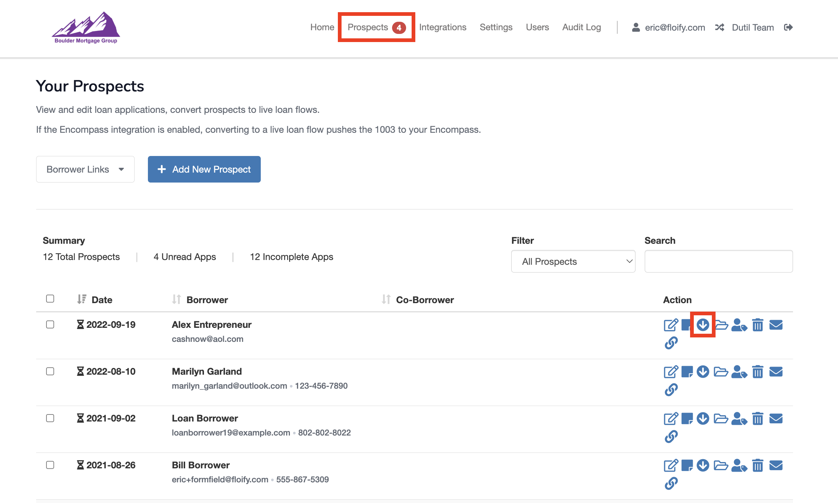Viewport: 838px width, 503px height.
Task: Open the Integrations menu item
Action: tap(443, 27)
